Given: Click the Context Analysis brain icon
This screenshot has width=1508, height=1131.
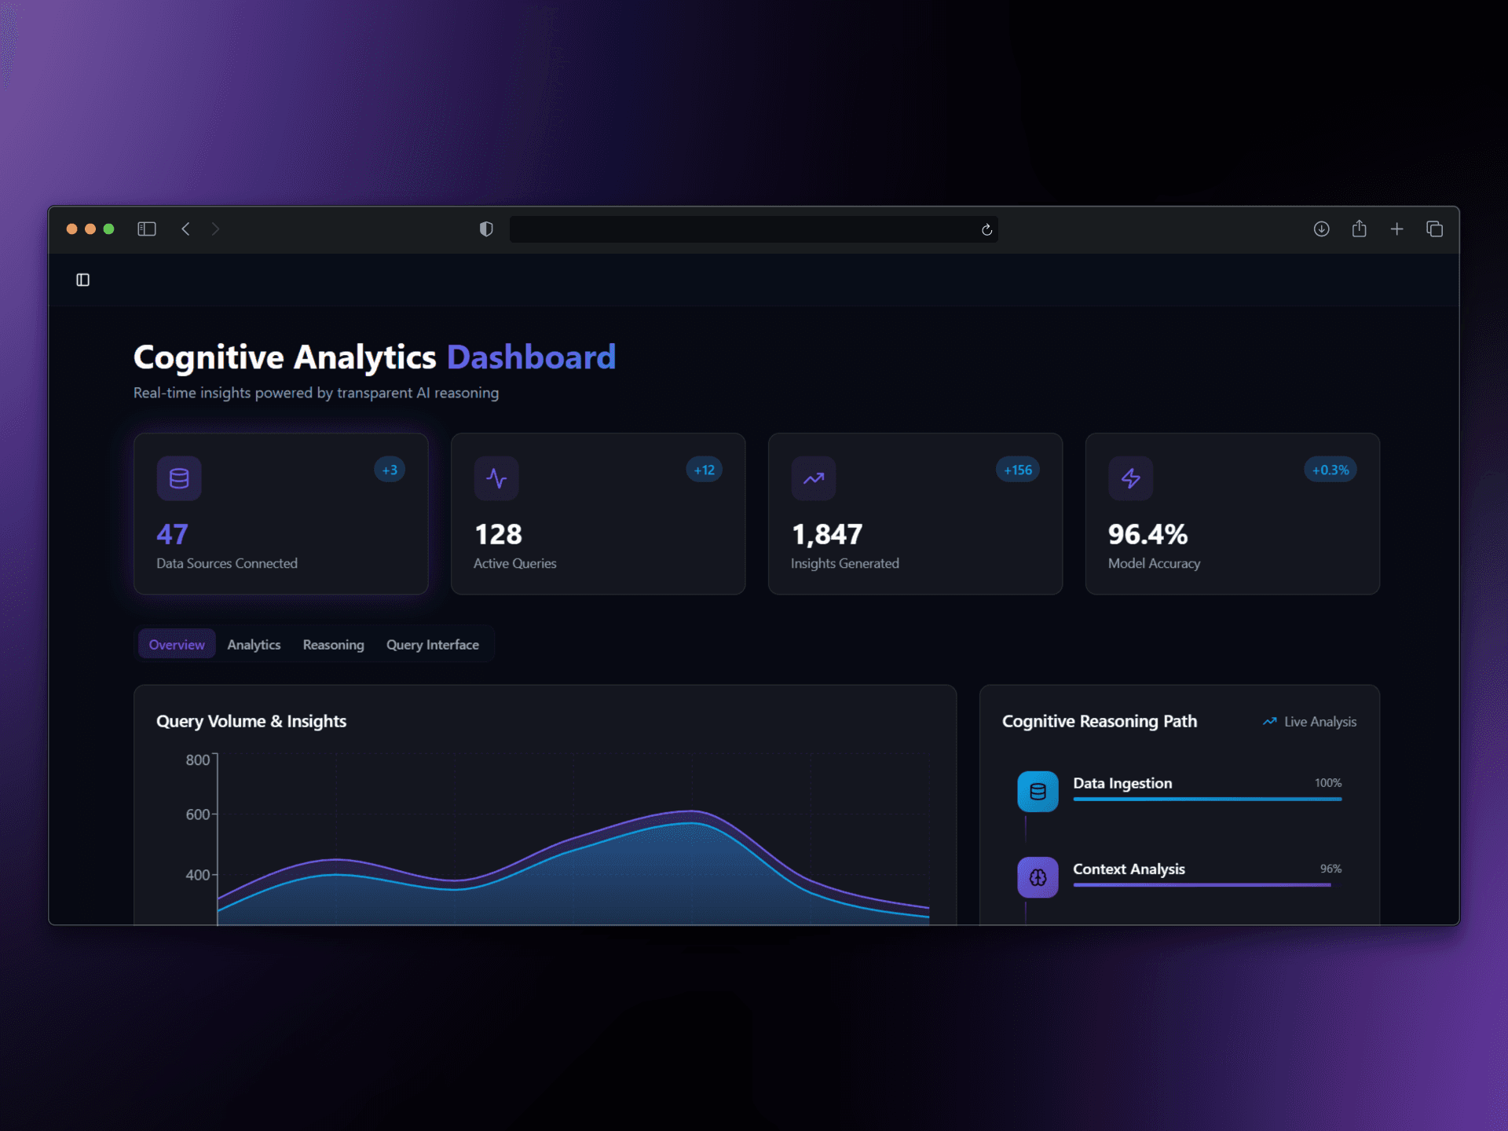Looking at the screenshot, I should (x=1038, y=877).
